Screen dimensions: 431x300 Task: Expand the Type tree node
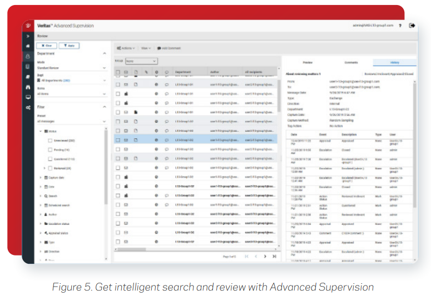click(x=41, y=242)
